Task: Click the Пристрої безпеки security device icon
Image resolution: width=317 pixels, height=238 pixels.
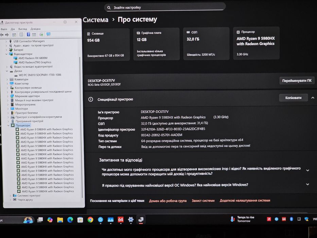Action: pyautogui.click(x=13, y=113)
